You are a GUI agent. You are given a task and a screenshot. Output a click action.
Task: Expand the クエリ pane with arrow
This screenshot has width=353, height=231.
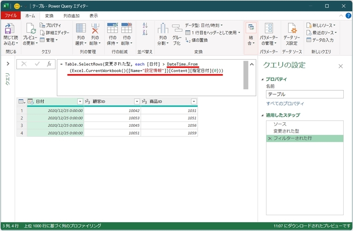(x=8, y=64)
